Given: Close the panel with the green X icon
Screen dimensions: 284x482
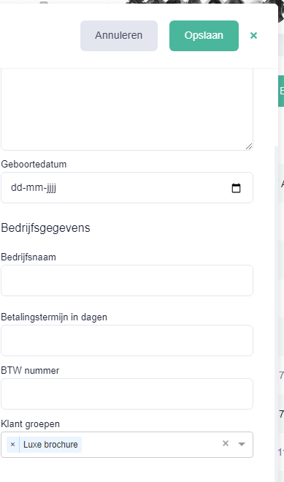Looking at the screenshot, I should point(253,35).
